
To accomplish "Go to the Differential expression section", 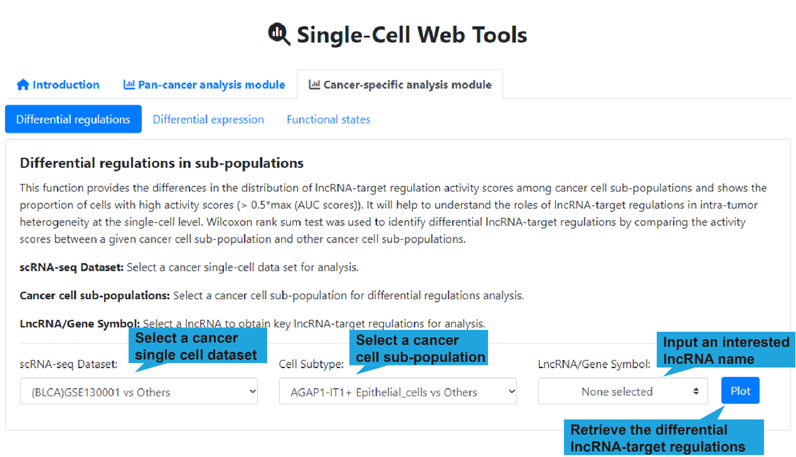I will [208, 119].
